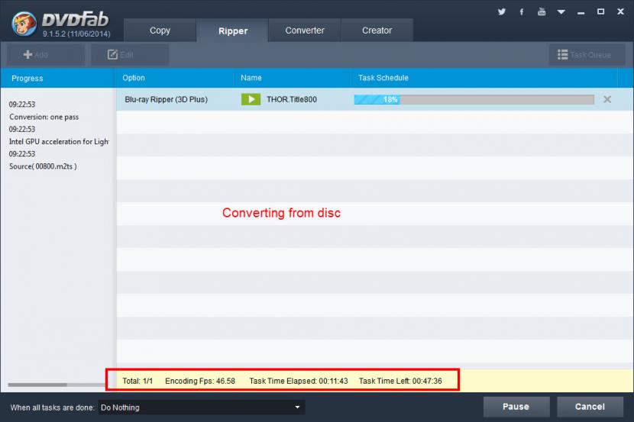Image resolution: width=634 pixels, height=422 pixels.
Task: Go to the Creator tab
Action: (x=377, y=31)
